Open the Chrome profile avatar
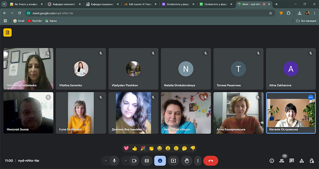The image size is (319, 169). point(307,13)
